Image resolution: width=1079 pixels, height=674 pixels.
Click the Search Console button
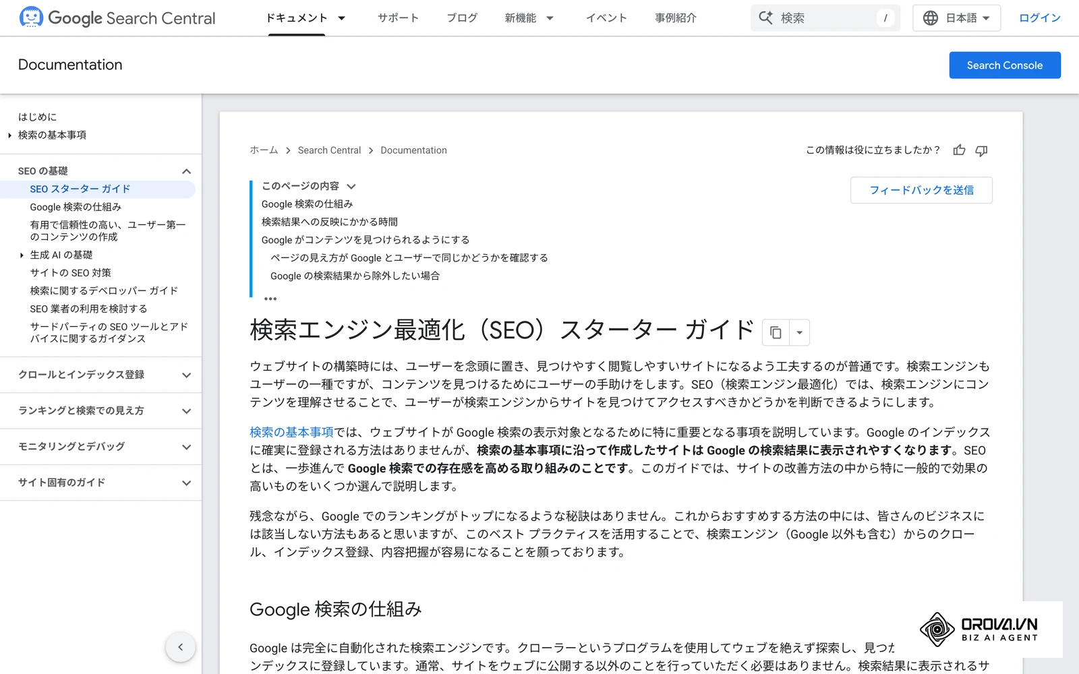click(1005, 65)
